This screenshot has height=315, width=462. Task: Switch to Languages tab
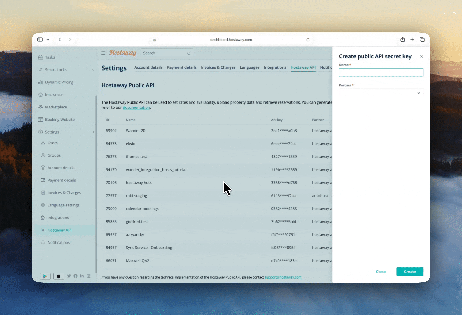[x=250, y=67]
